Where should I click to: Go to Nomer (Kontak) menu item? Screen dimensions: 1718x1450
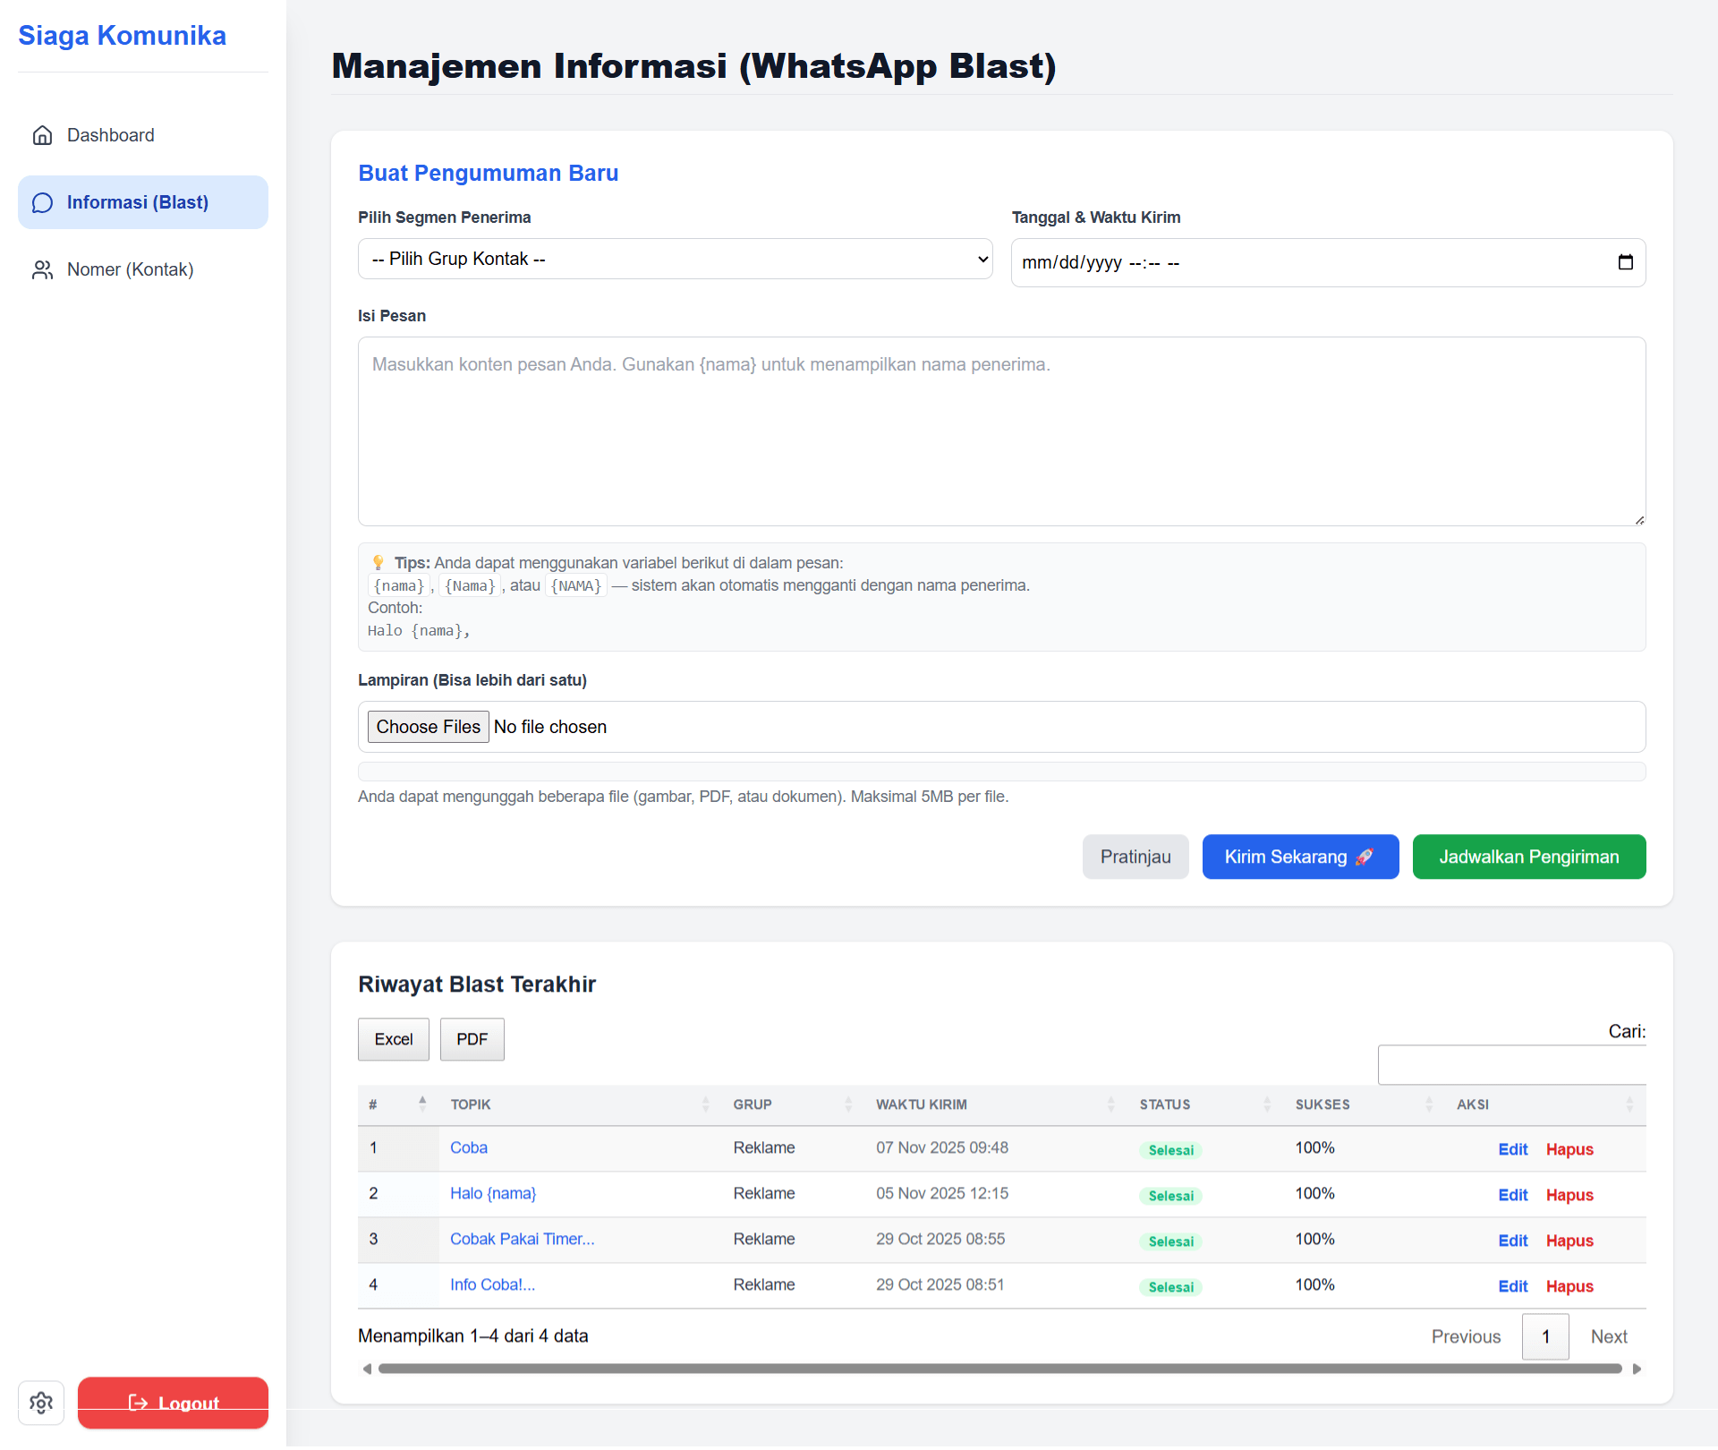pyautogui.click(x=130, y=269)
